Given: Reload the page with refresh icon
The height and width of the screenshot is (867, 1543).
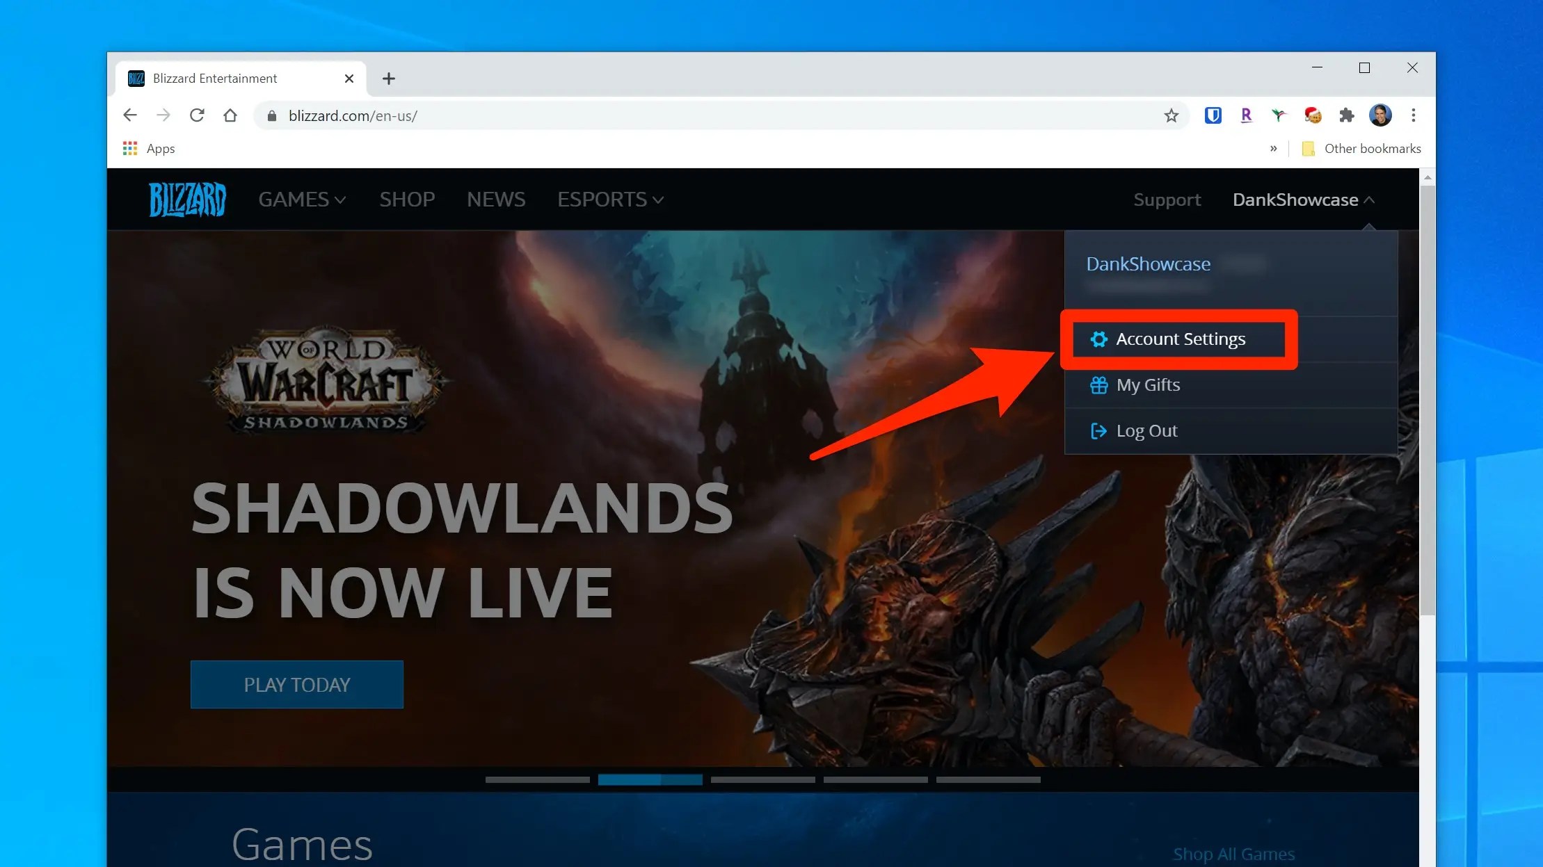Looking at the screenshot, I should 197,115.
